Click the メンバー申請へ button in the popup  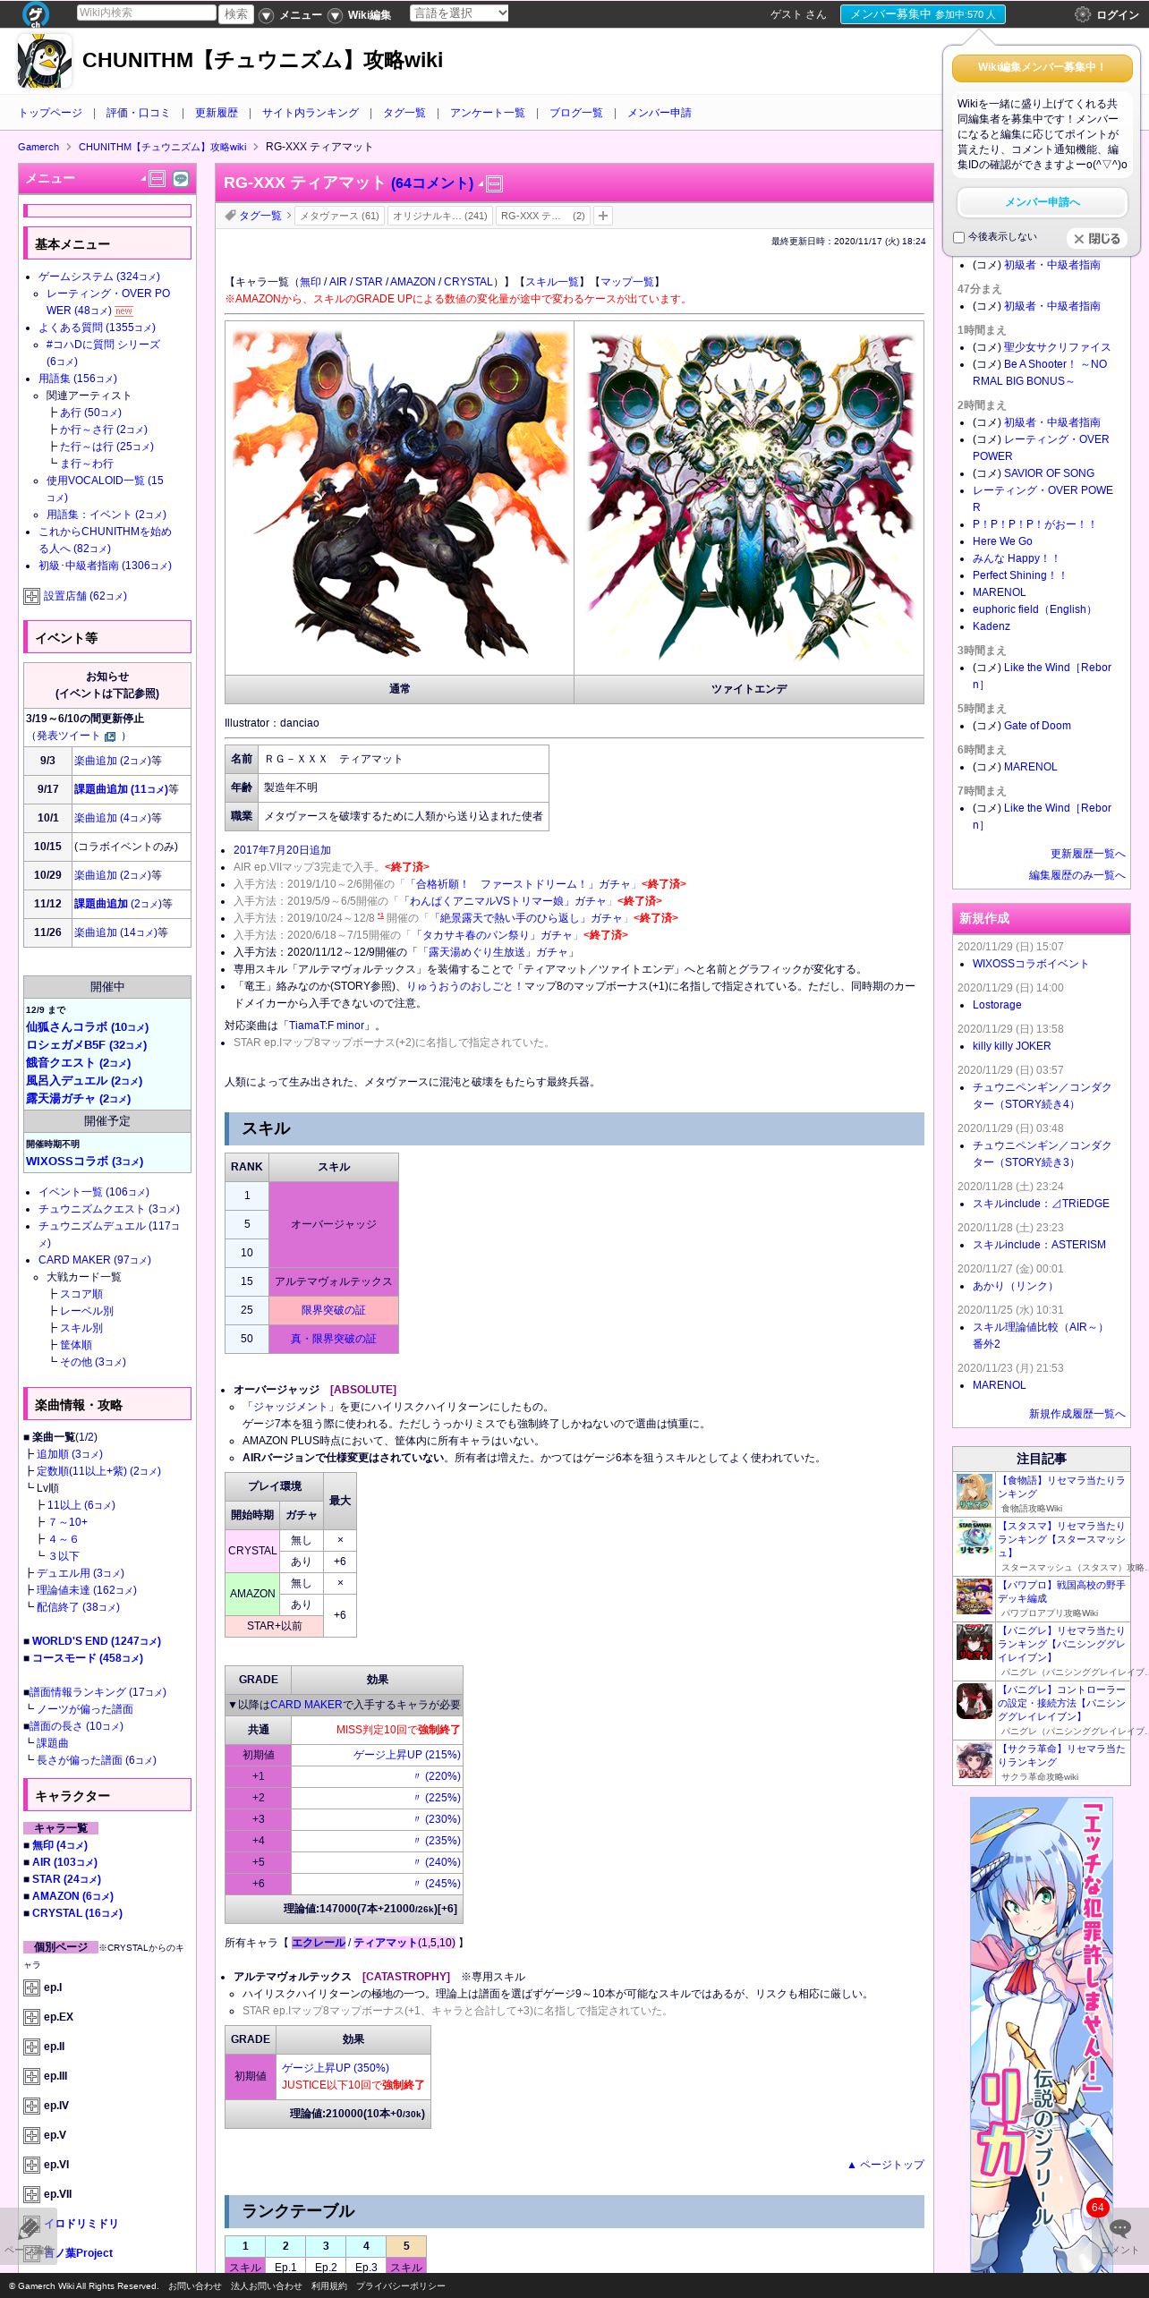click(x=1042, y=202)
